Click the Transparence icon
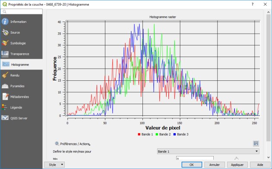 coord(5,54)
